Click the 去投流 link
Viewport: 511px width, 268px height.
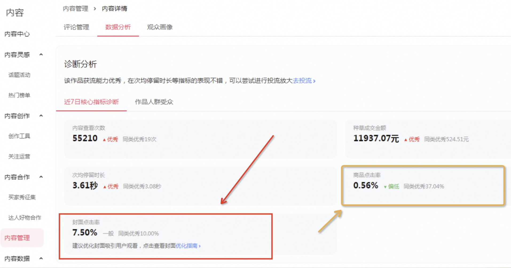click(304, 81)
